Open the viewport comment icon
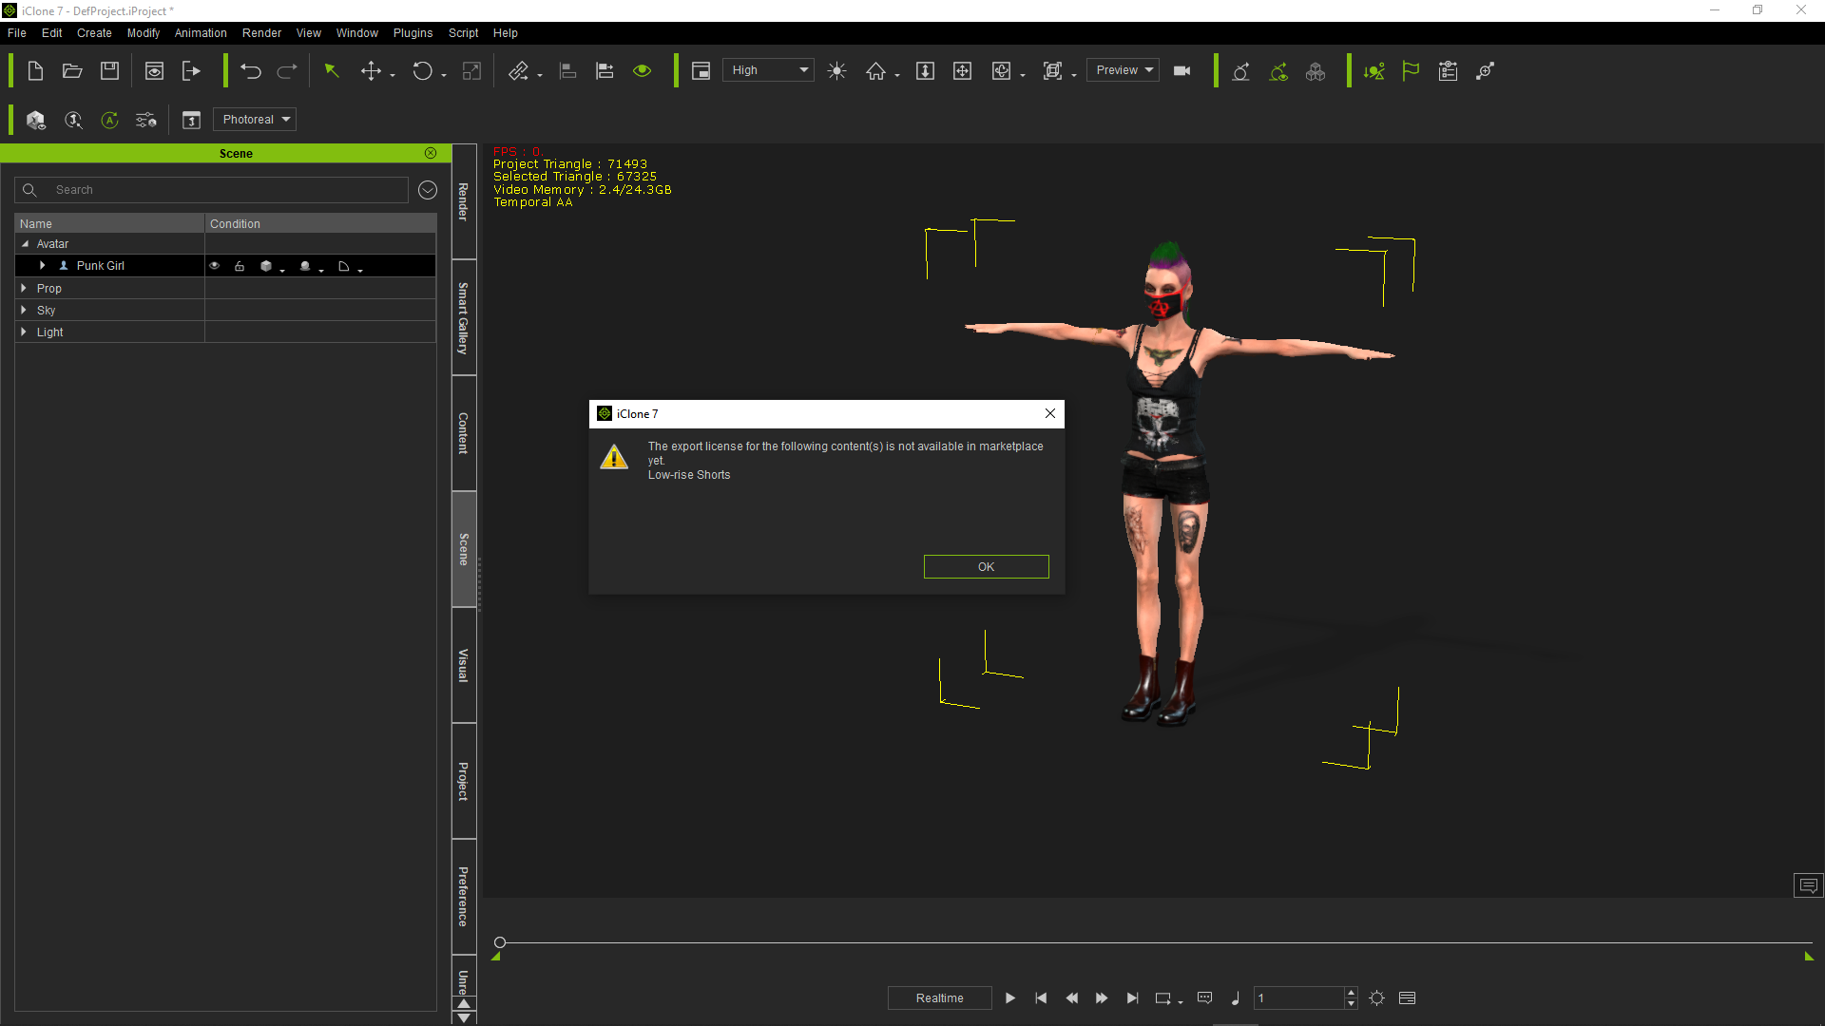The width and height of the screenshot is (1825, 1026). click(x=1809, y=885)
